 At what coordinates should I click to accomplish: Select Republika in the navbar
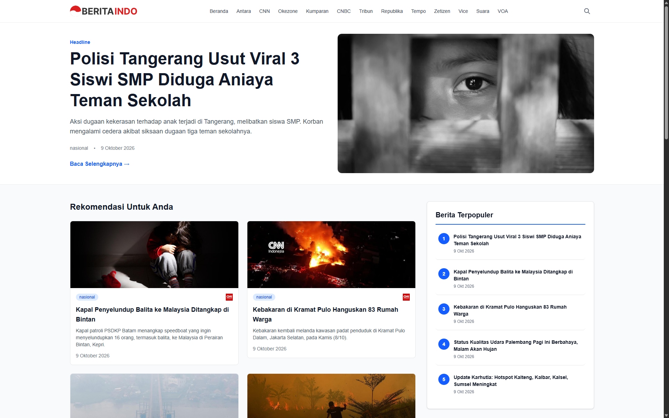click(392, 11)
